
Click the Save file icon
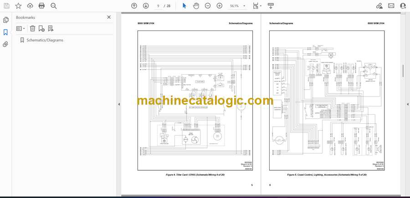(x=6, y=6)
